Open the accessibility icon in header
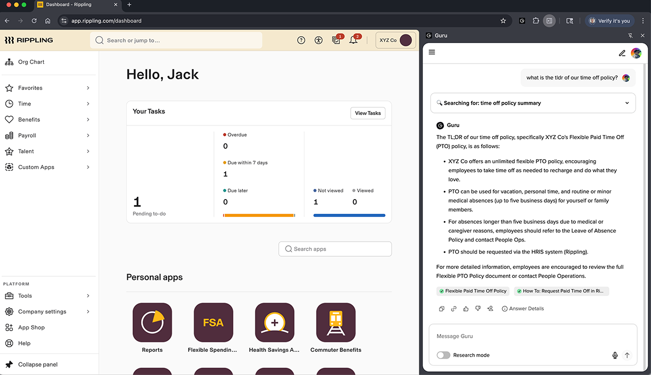 [x=319, y=40]
